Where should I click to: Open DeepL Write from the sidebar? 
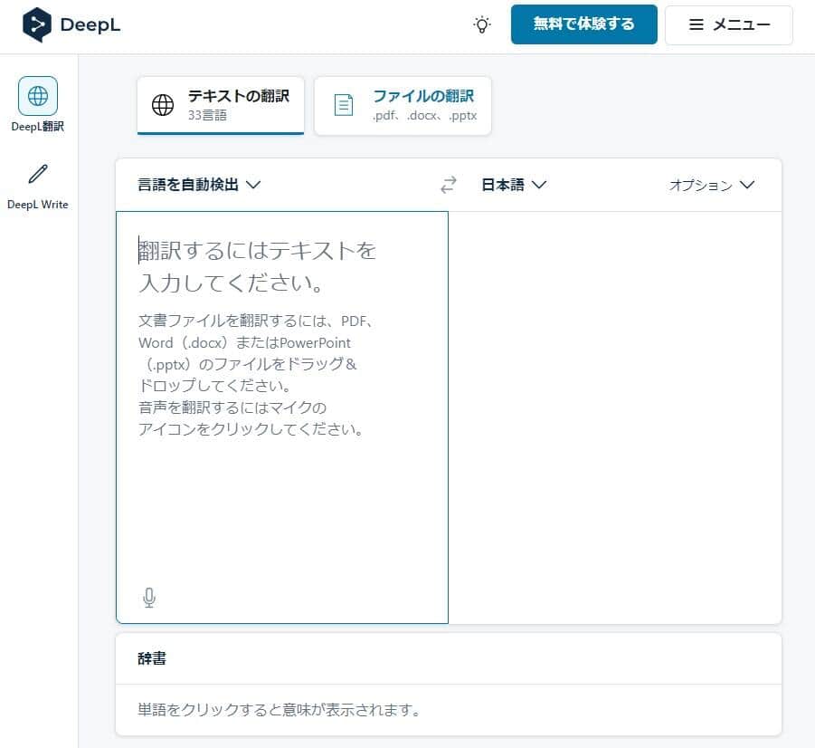pyautogui.click(x=37, y=177)
